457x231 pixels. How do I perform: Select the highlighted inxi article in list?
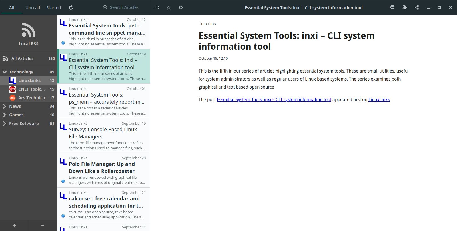click(104, 66)
